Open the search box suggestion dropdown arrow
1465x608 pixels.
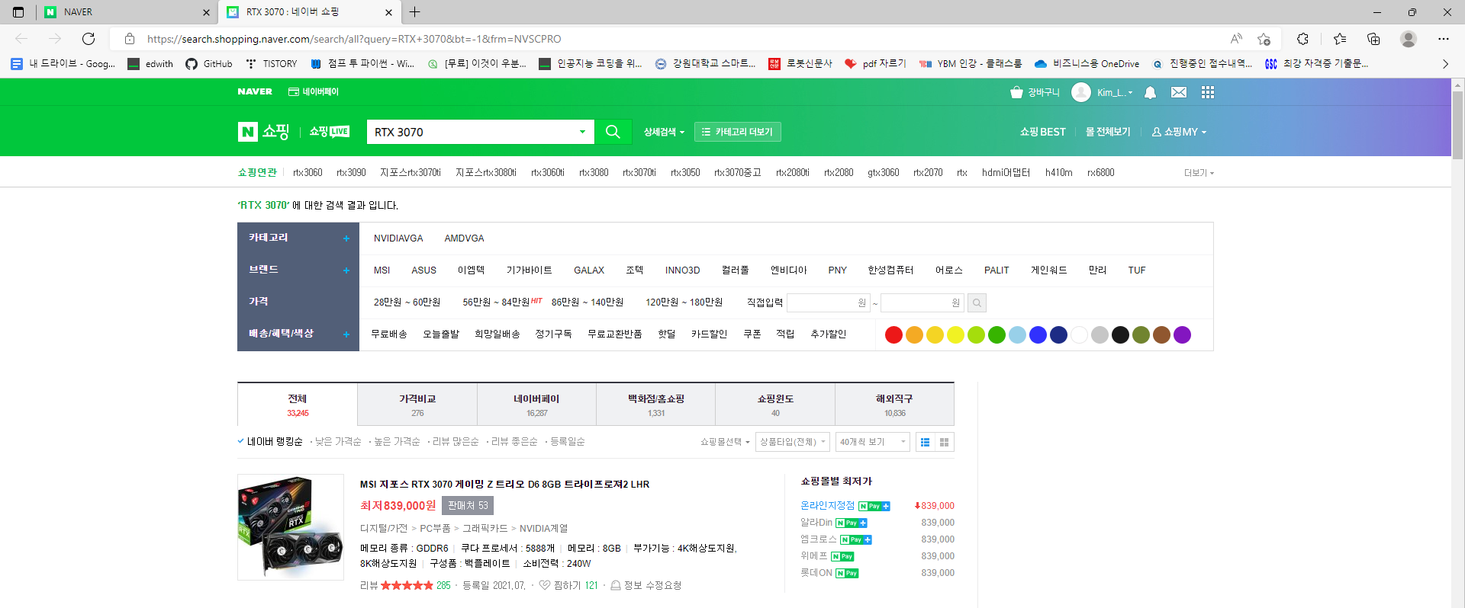pyautogui.click(x=582, y=132)
